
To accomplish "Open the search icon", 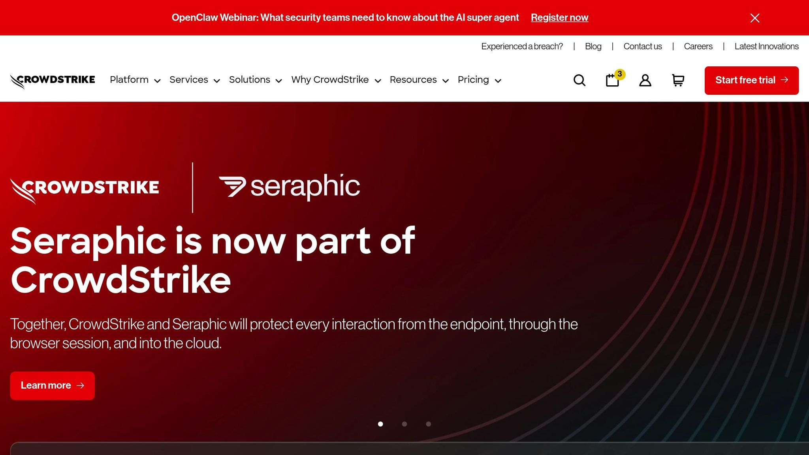I will click(x=579, y=80).
